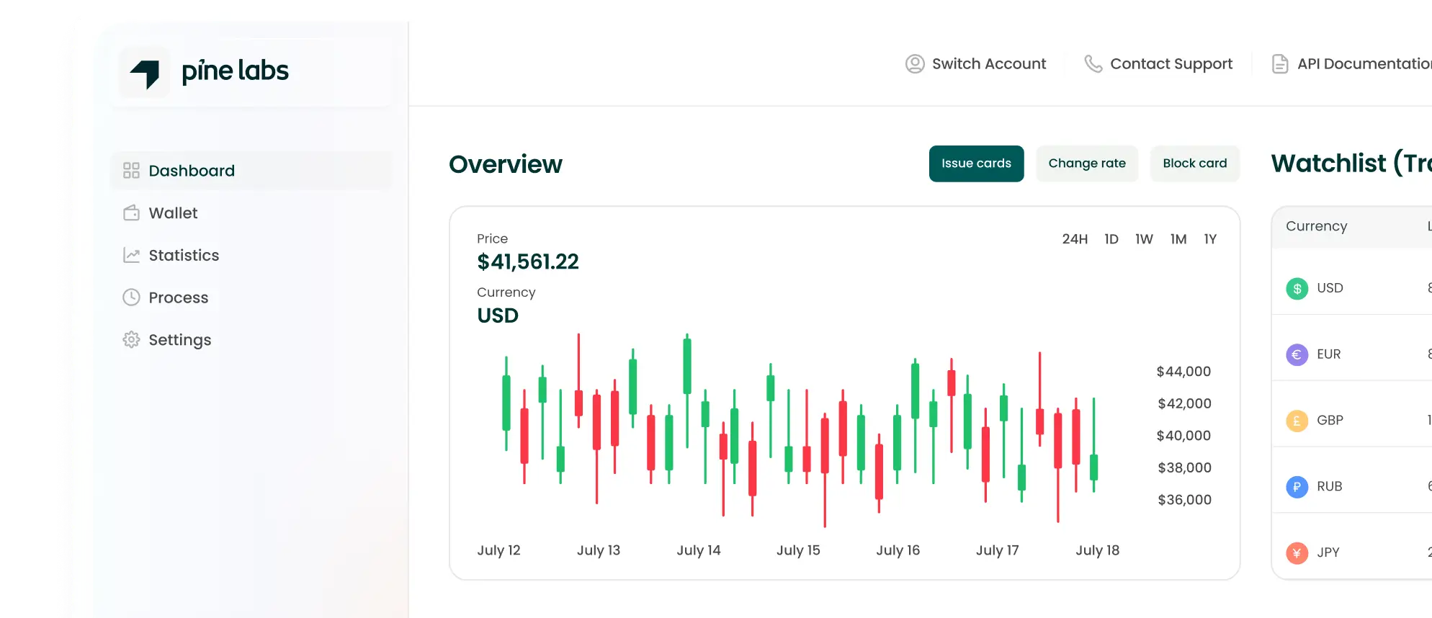
Task: Click the Process clock icon
Action: [x=131, y=297]
